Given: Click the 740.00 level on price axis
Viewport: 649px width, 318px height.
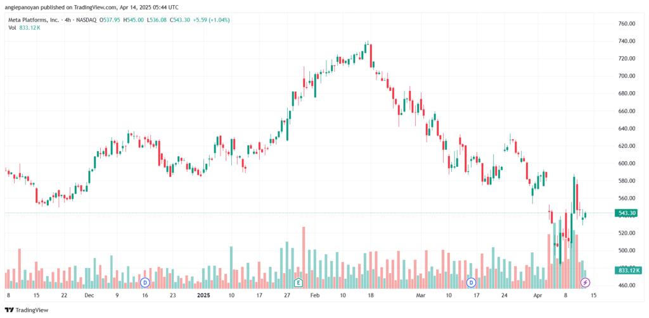Looking at the screenshot, I should tap(627, 41).
